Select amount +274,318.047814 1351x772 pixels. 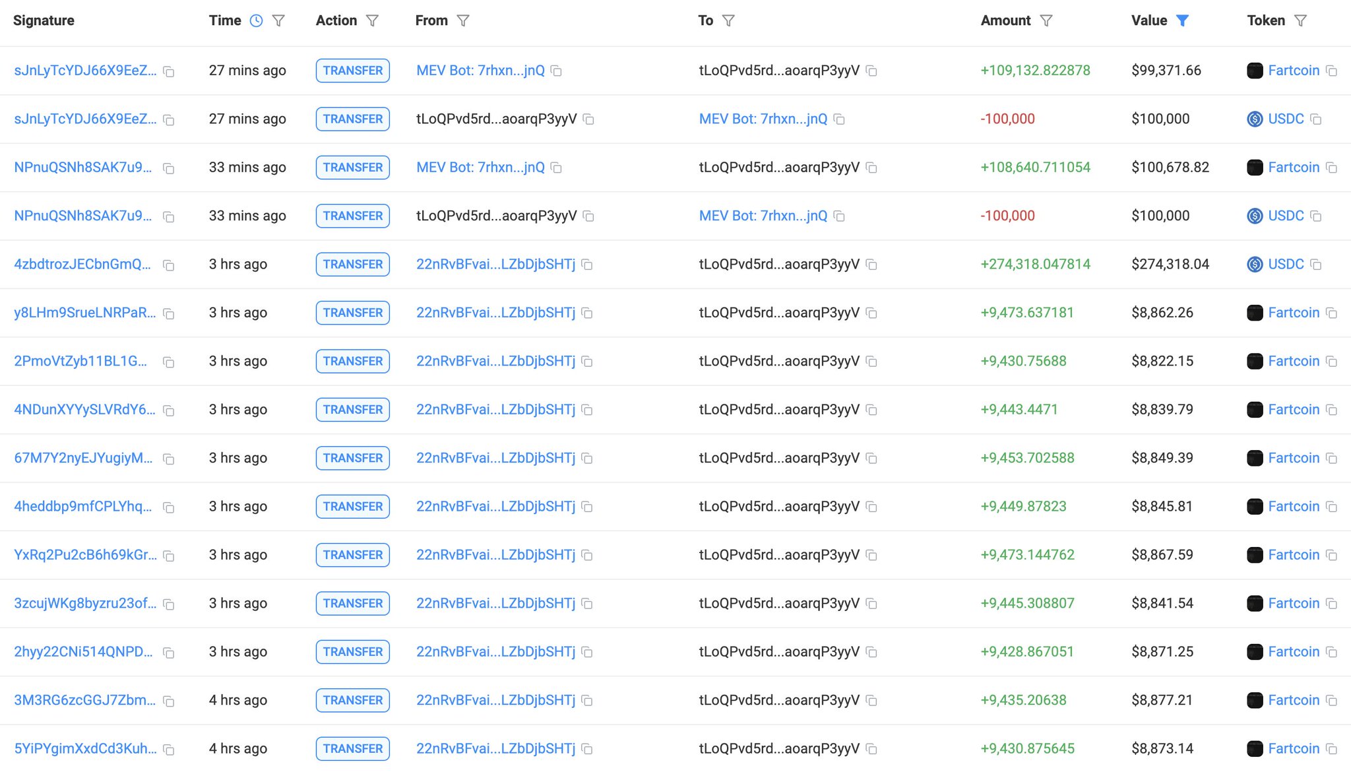[1035, 264]
